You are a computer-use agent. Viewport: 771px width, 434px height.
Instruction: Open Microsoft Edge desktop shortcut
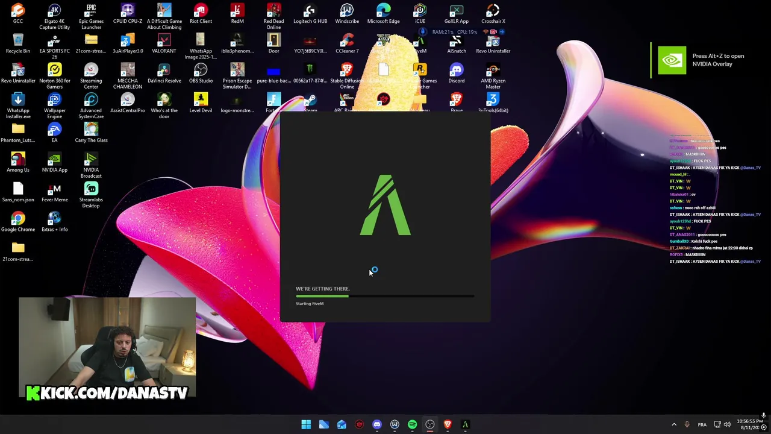click(384, 14)
